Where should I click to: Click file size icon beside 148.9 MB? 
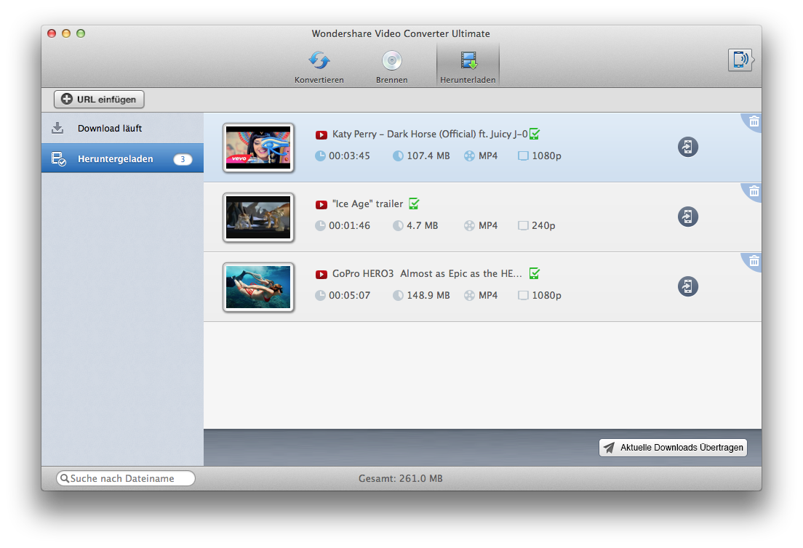398,295
